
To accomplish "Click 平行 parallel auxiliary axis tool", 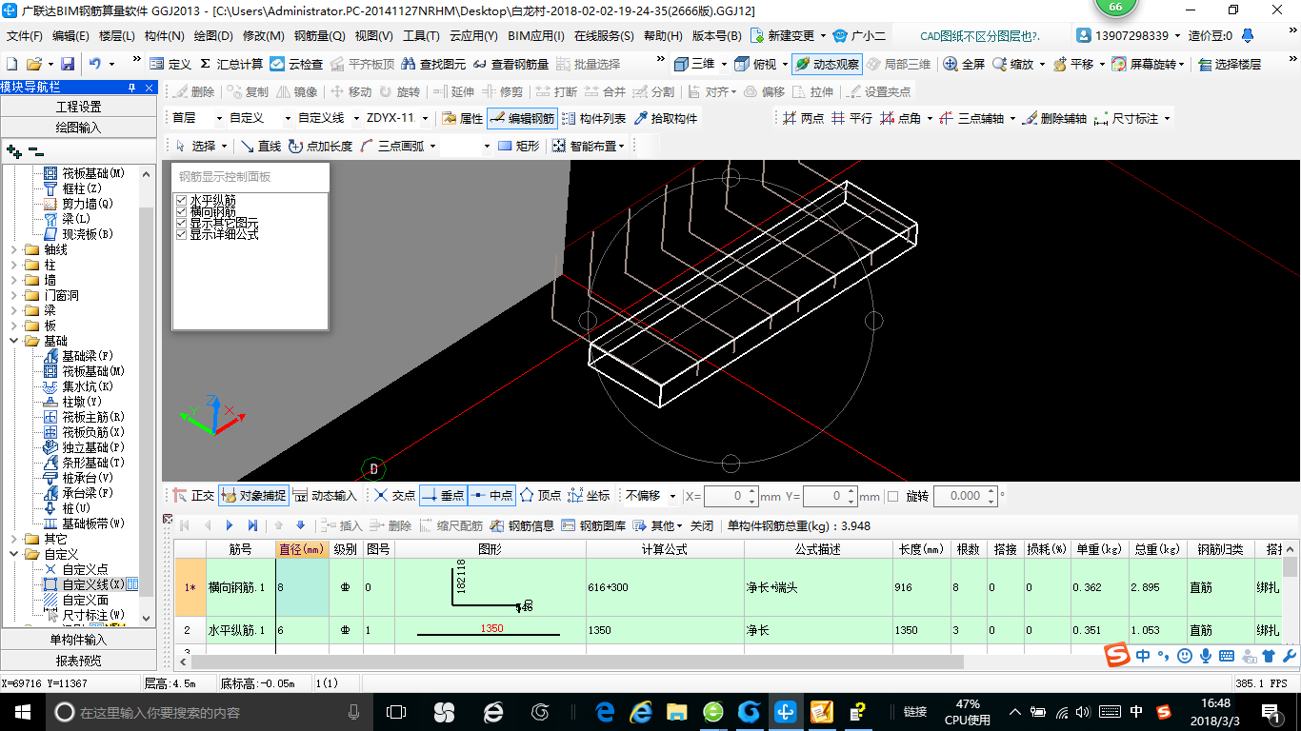I will [851, 118].
